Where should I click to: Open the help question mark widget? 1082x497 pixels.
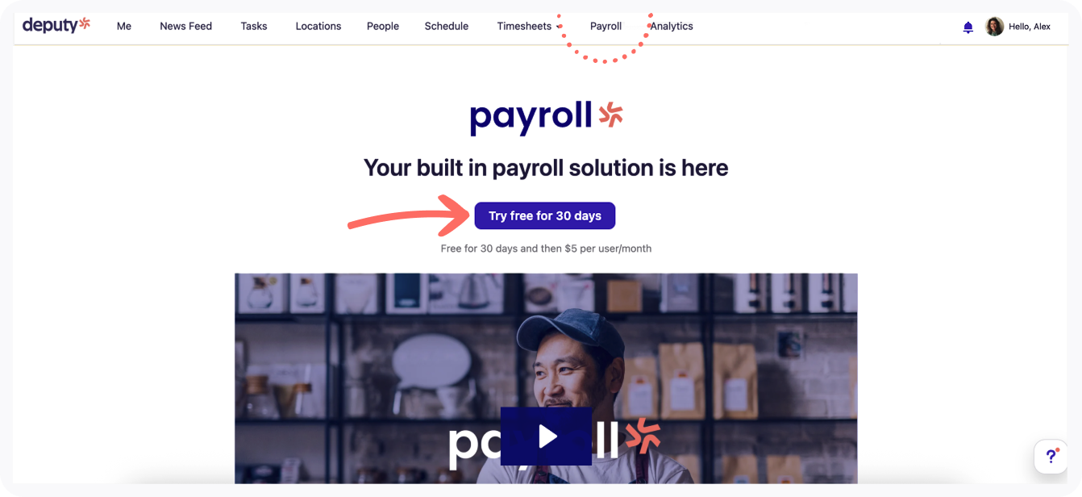pyautogui.click(x=1051, y=457)
